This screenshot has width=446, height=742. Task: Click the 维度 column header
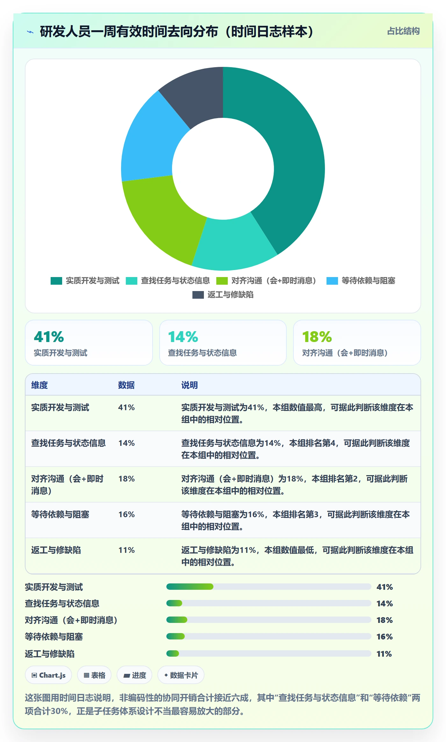[x=40, y=385]
